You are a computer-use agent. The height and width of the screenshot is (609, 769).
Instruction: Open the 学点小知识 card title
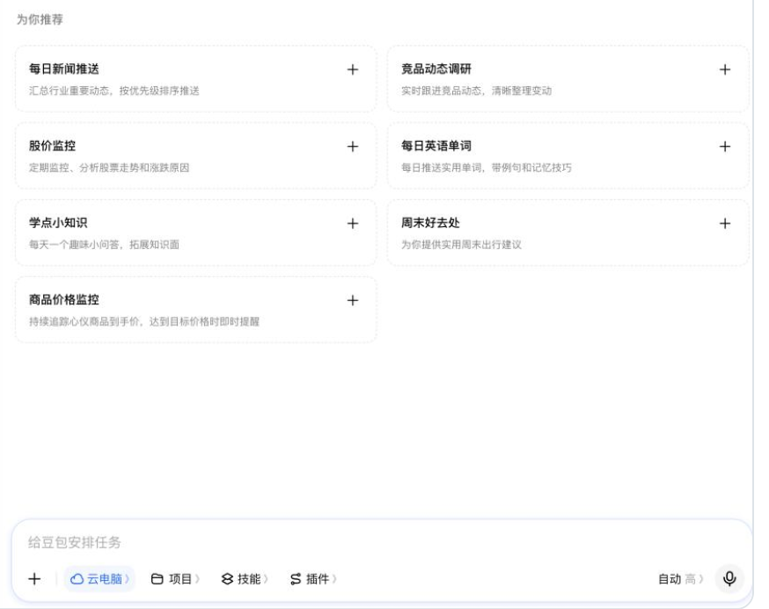point(58,223)
